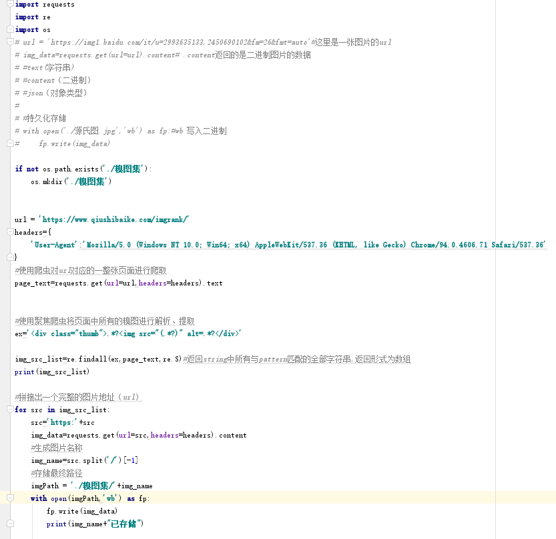Click the closing brace fold marker under headers
Viewport: 556px width, 539px height.
(10, 257)
